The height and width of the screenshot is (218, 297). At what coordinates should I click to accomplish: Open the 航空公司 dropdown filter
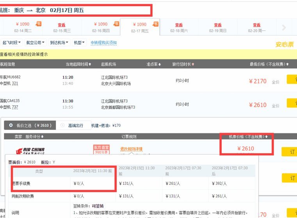[35, 43]
